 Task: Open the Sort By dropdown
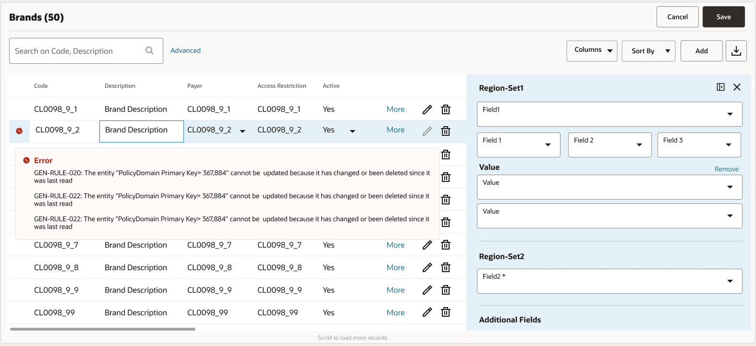coord(648,51)
